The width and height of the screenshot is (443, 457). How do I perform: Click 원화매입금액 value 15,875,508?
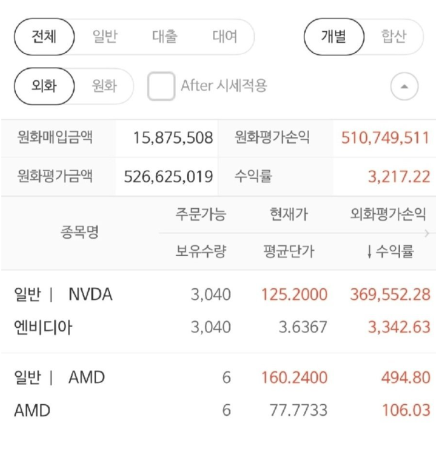click(173, 138)
